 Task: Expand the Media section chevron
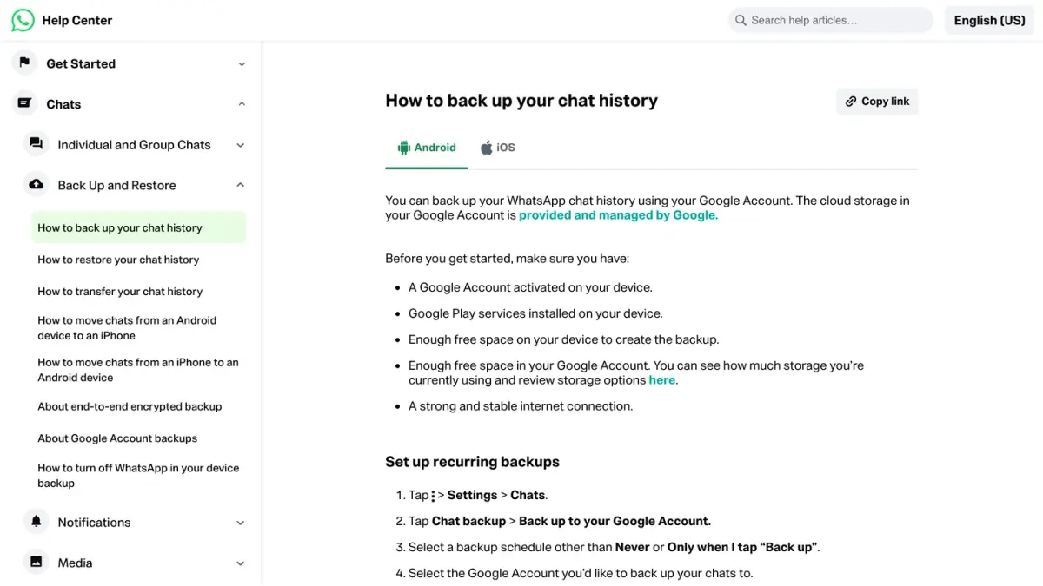tap(241, 563)
